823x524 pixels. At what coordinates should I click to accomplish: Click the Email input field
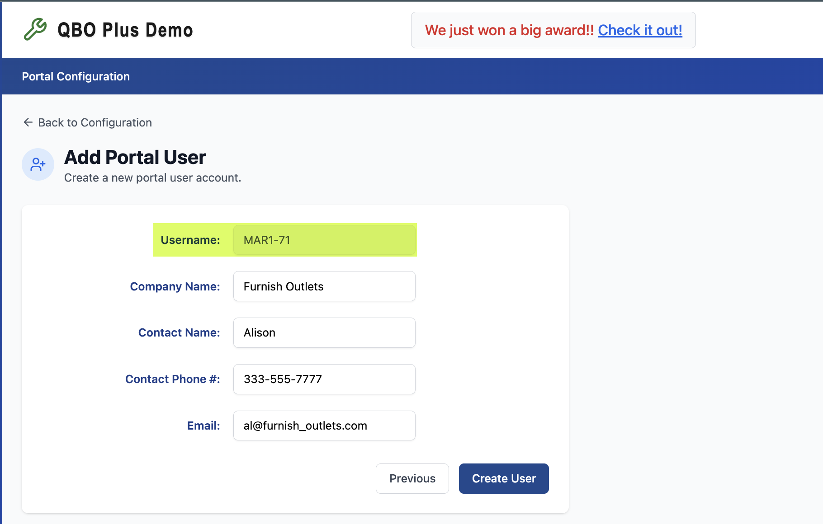click(324, 426)
